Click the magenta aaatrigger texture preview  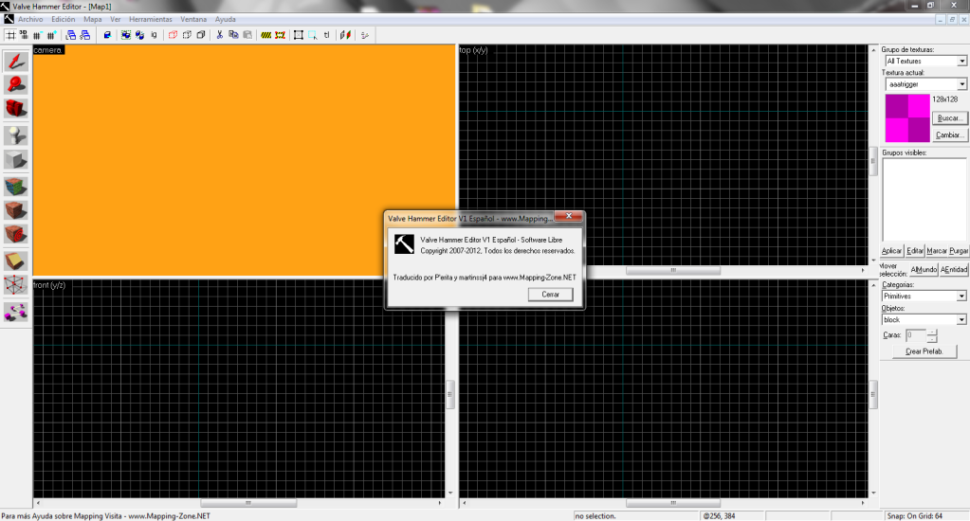pos(907,117)
